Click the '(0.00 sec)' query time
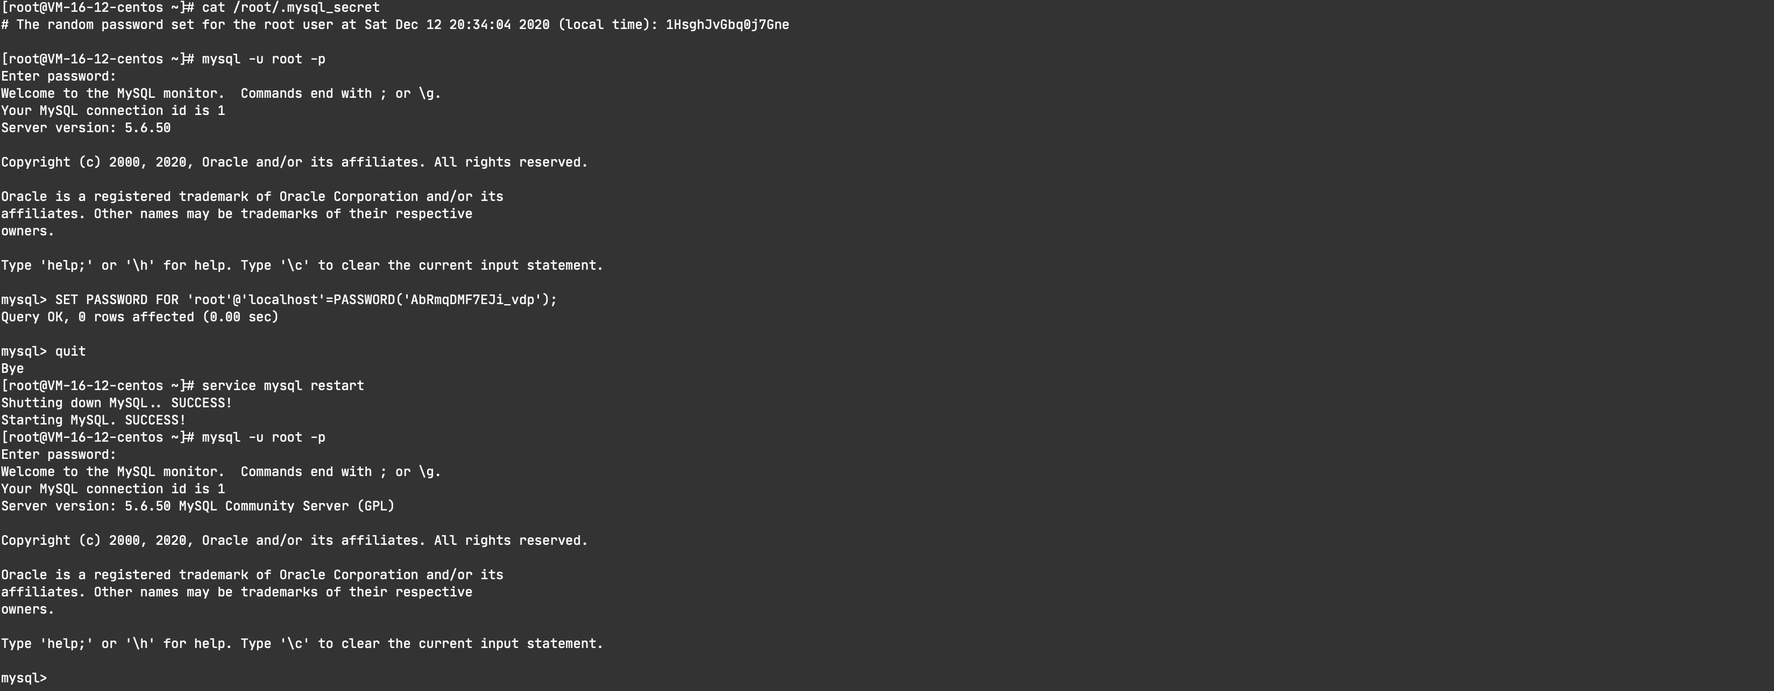Viewport: 1774px width, 691px height. tap(240, 317)
